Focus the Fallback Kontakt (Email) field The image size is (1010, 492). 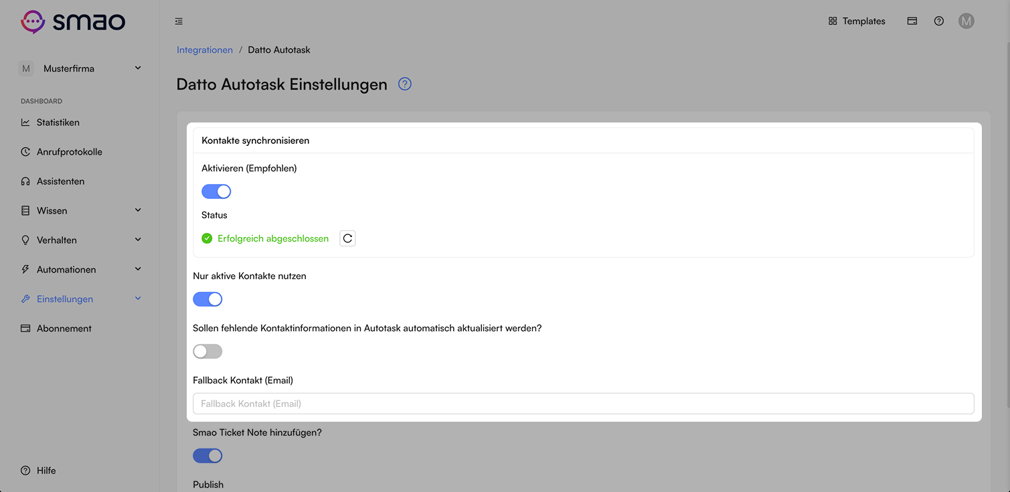click(x=584, y=404)
